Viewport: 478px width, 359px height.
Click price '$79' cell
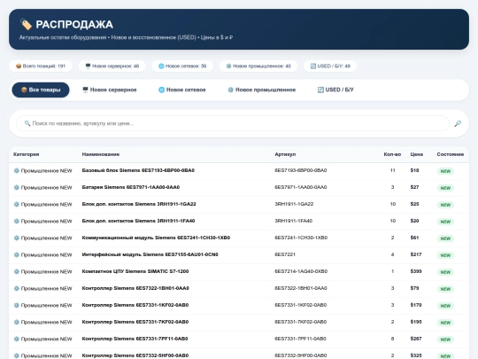click(414, 288)
